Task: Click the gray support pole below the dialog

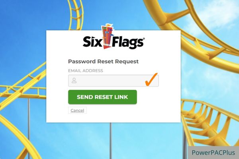Action: tap(111, 140)
